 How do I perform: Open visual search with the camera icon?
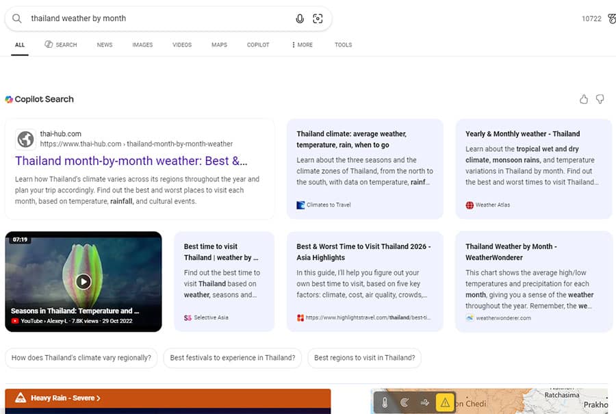click(318, 18)
